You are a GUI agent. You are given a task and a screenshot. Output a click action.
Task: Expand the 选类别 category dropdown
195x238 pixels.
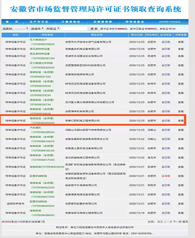point(15,29)
